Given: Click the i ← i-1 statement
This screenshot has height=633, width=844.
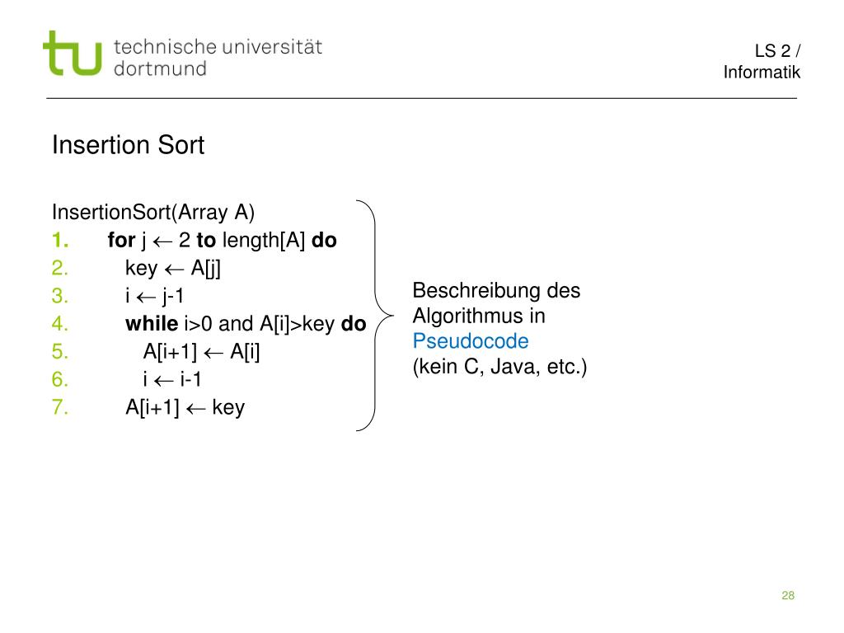Looking at the screenshot, I should (x=172, y=379).
